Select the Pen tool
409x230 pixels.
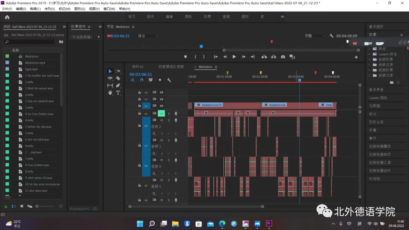click(x=118, y=85)
